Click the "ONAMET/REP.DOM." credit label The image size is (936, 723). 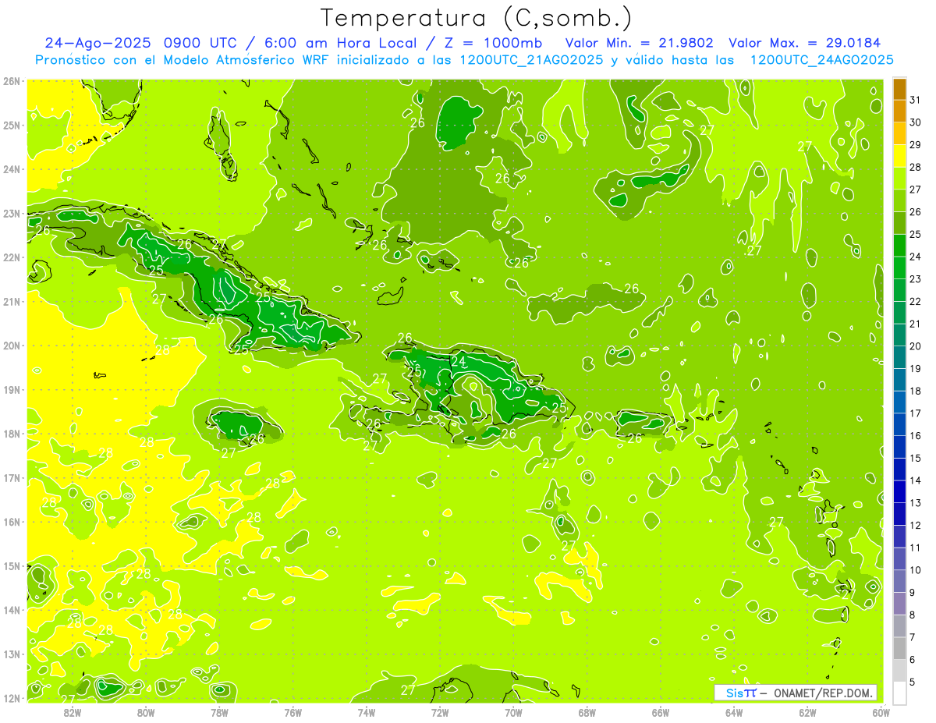click(824, 693)
